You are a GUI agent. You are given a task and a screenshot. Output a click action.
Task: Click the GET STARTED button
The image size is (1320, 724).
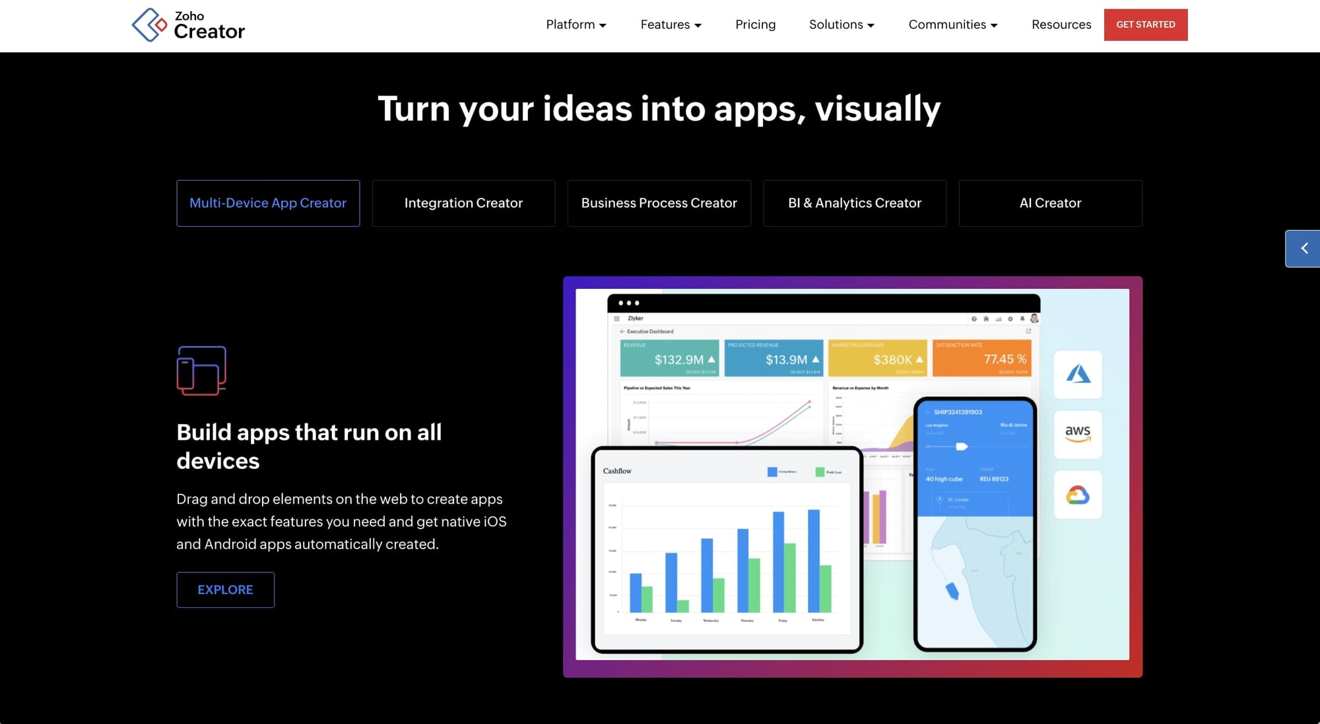1145,24
